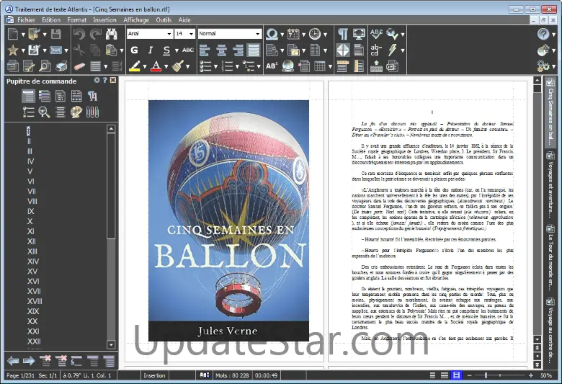Click the Cut scissors icon
562x384 pixels.
coord(79,50)
